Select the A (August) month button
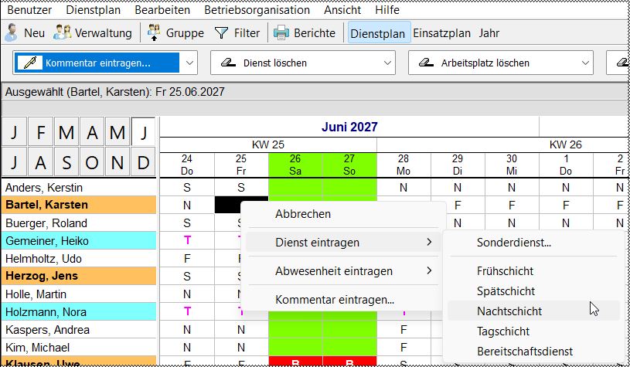This screenshot has width=630, height=367. (x=40, y=161)
